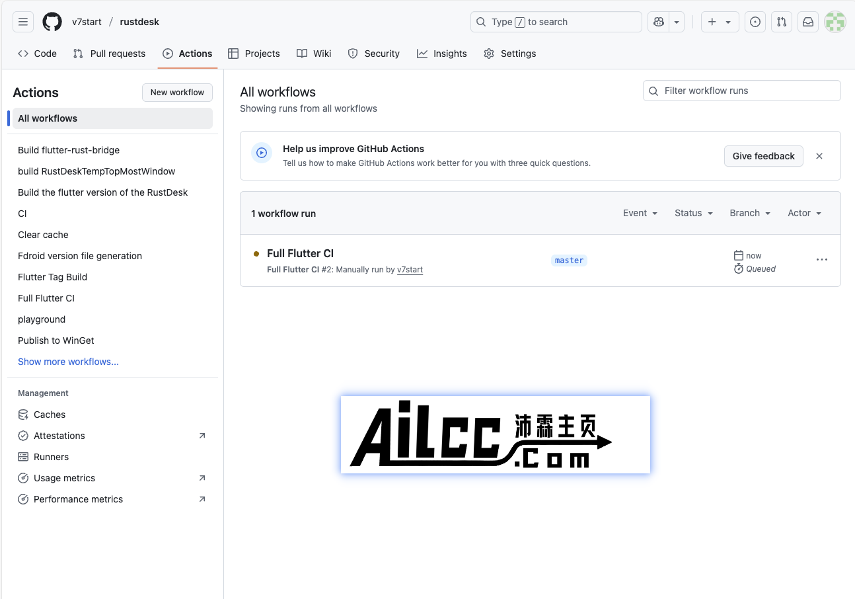The image size is (855, 599).
Task: Select Build flutter-rust-bridge workflow
Action: tap(69, 150)
